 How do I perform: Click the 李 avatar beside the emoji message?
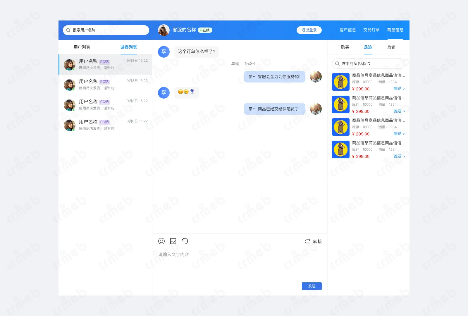(x=164, y=93)
